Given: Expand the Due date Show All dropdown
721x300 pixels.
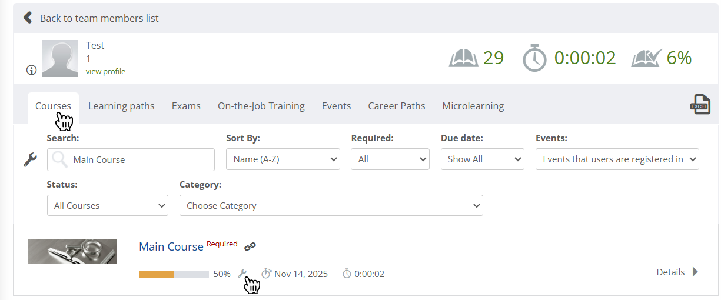Looking at the screenshot, I should [x=482, y=159].
